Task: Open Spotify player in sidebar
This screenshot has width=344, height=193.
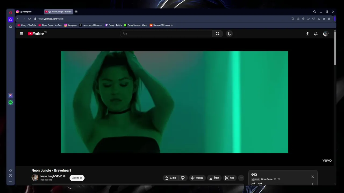Action: pyautogui.click(x=10, y=102)
